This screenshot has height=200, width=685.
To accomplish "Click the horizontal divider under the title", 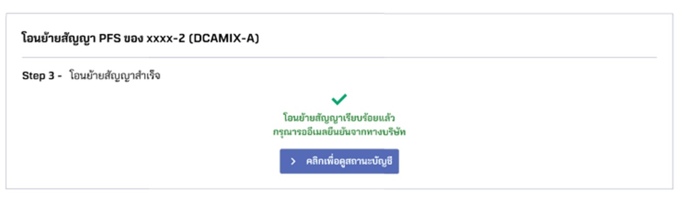I will [339, 57].
